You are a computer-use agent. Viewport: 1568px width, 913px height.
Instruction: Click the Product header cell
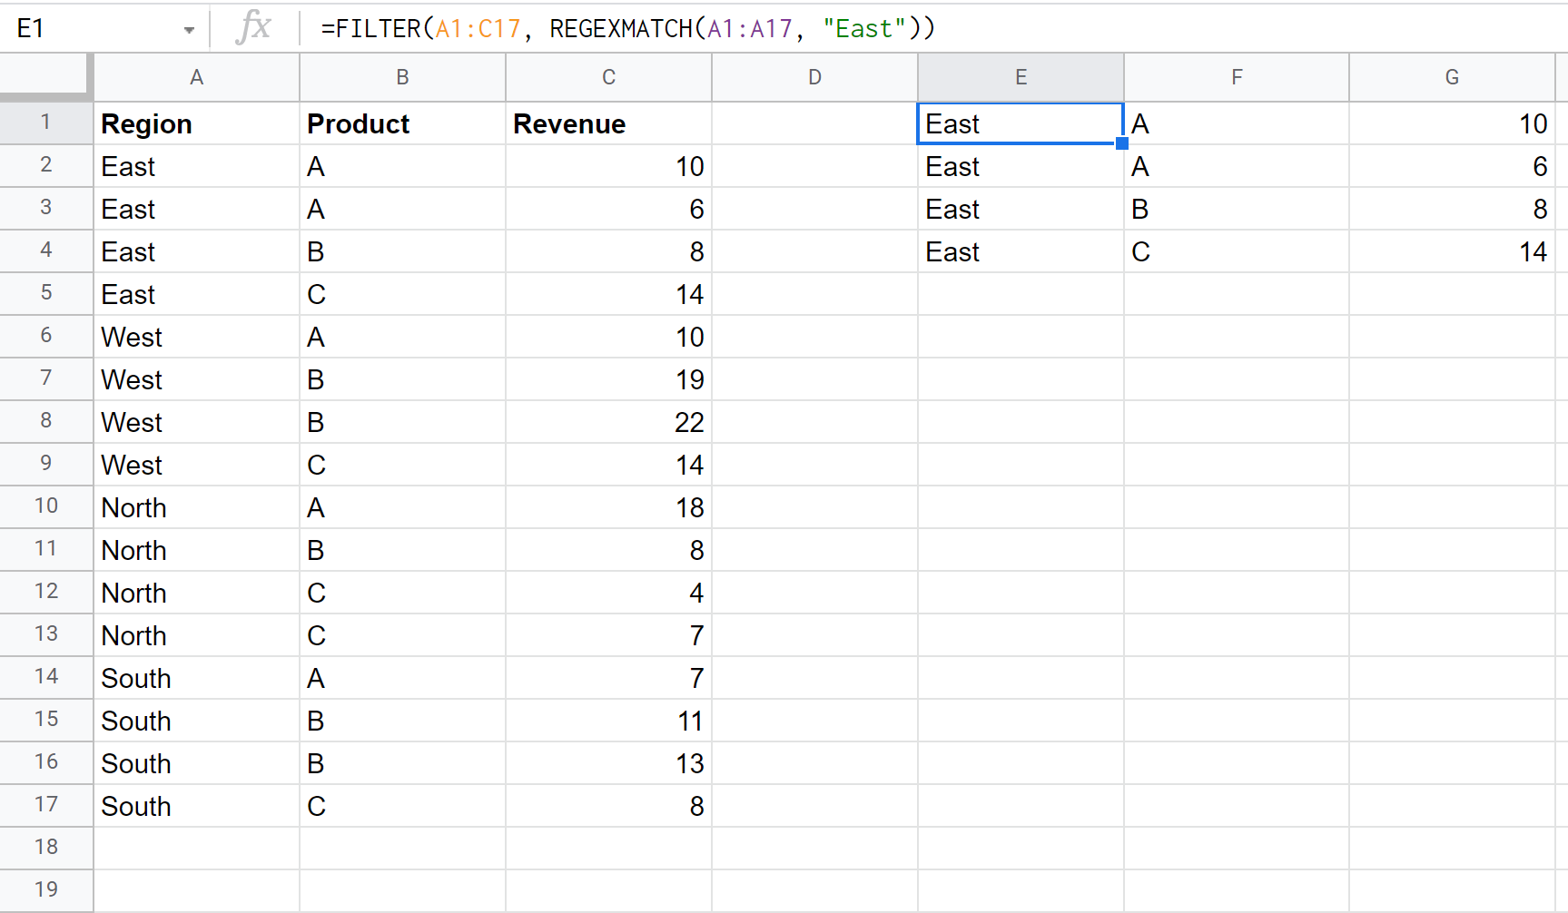point(402,123)
